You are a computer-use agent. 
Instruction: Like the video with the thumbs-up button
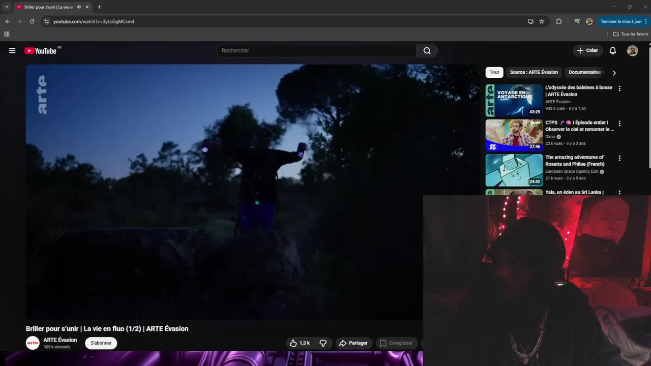click(x=300, y=343)
